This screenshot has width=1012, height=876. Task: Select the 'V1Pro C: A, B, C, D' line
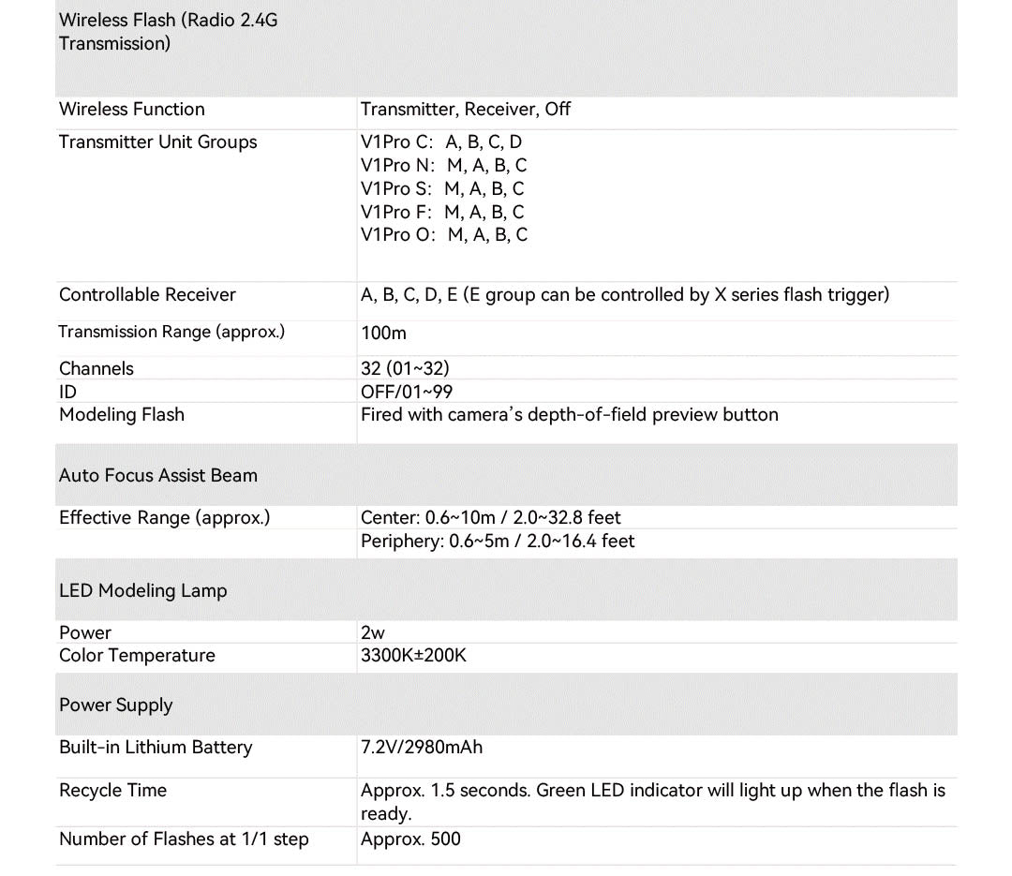[x=441, y=142]
